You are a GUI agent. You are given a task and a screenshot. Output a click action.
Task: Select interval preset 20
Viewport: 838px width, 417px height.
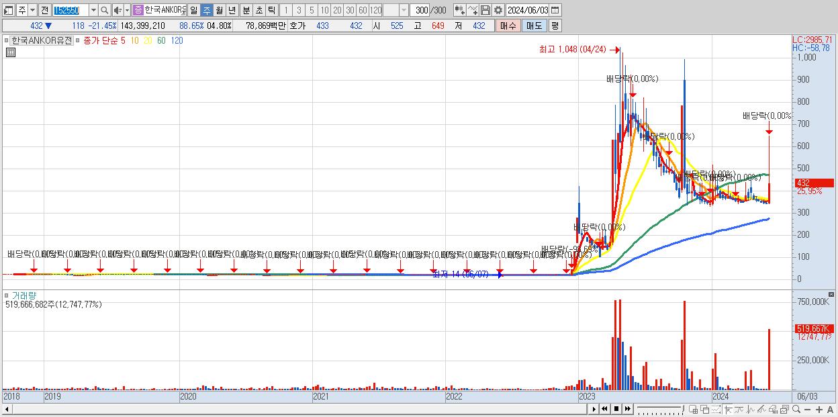pos(337,10)
